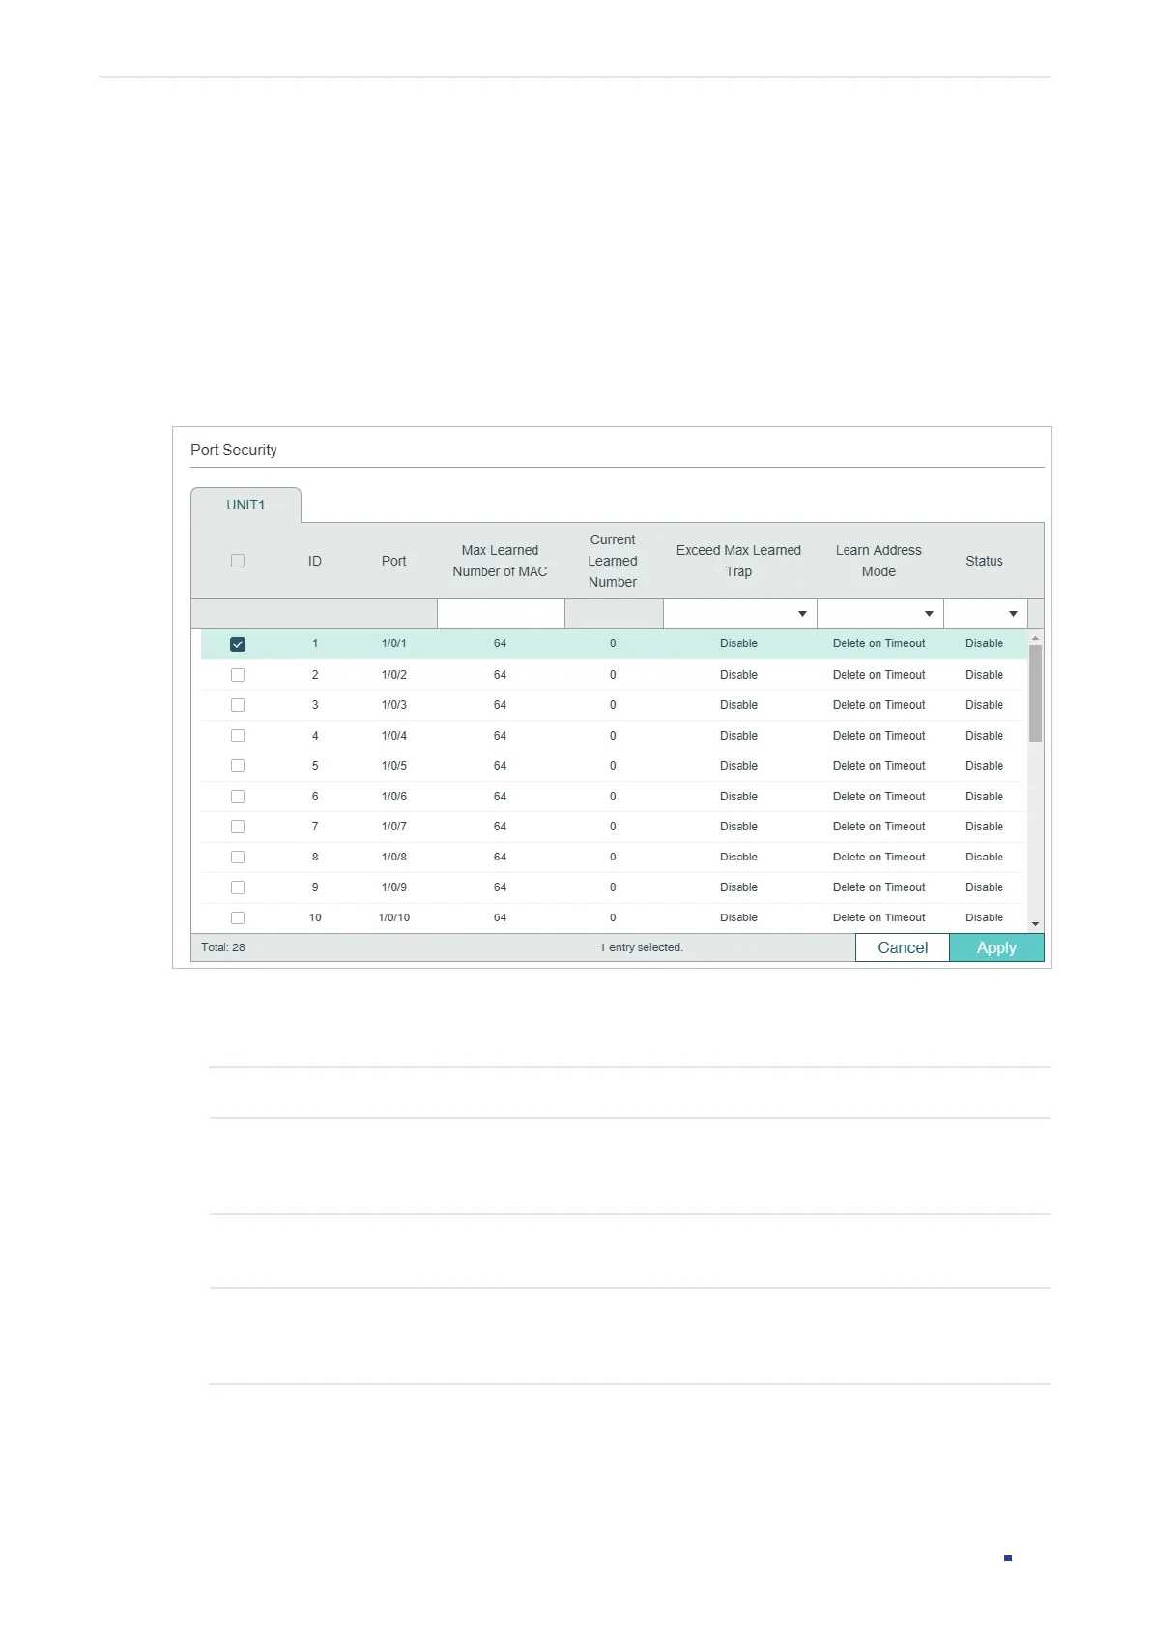Viewport: 1151px width, 1628px height.
Task: Click the Apply button
Action: coord(996,947)
